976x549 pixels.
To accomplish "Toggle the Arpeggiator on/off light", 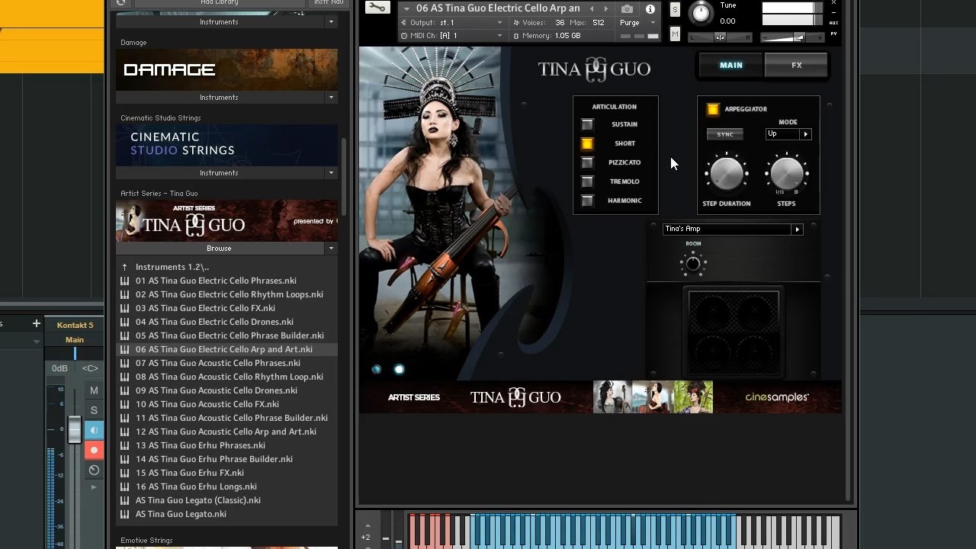I will tap(713, 109).
